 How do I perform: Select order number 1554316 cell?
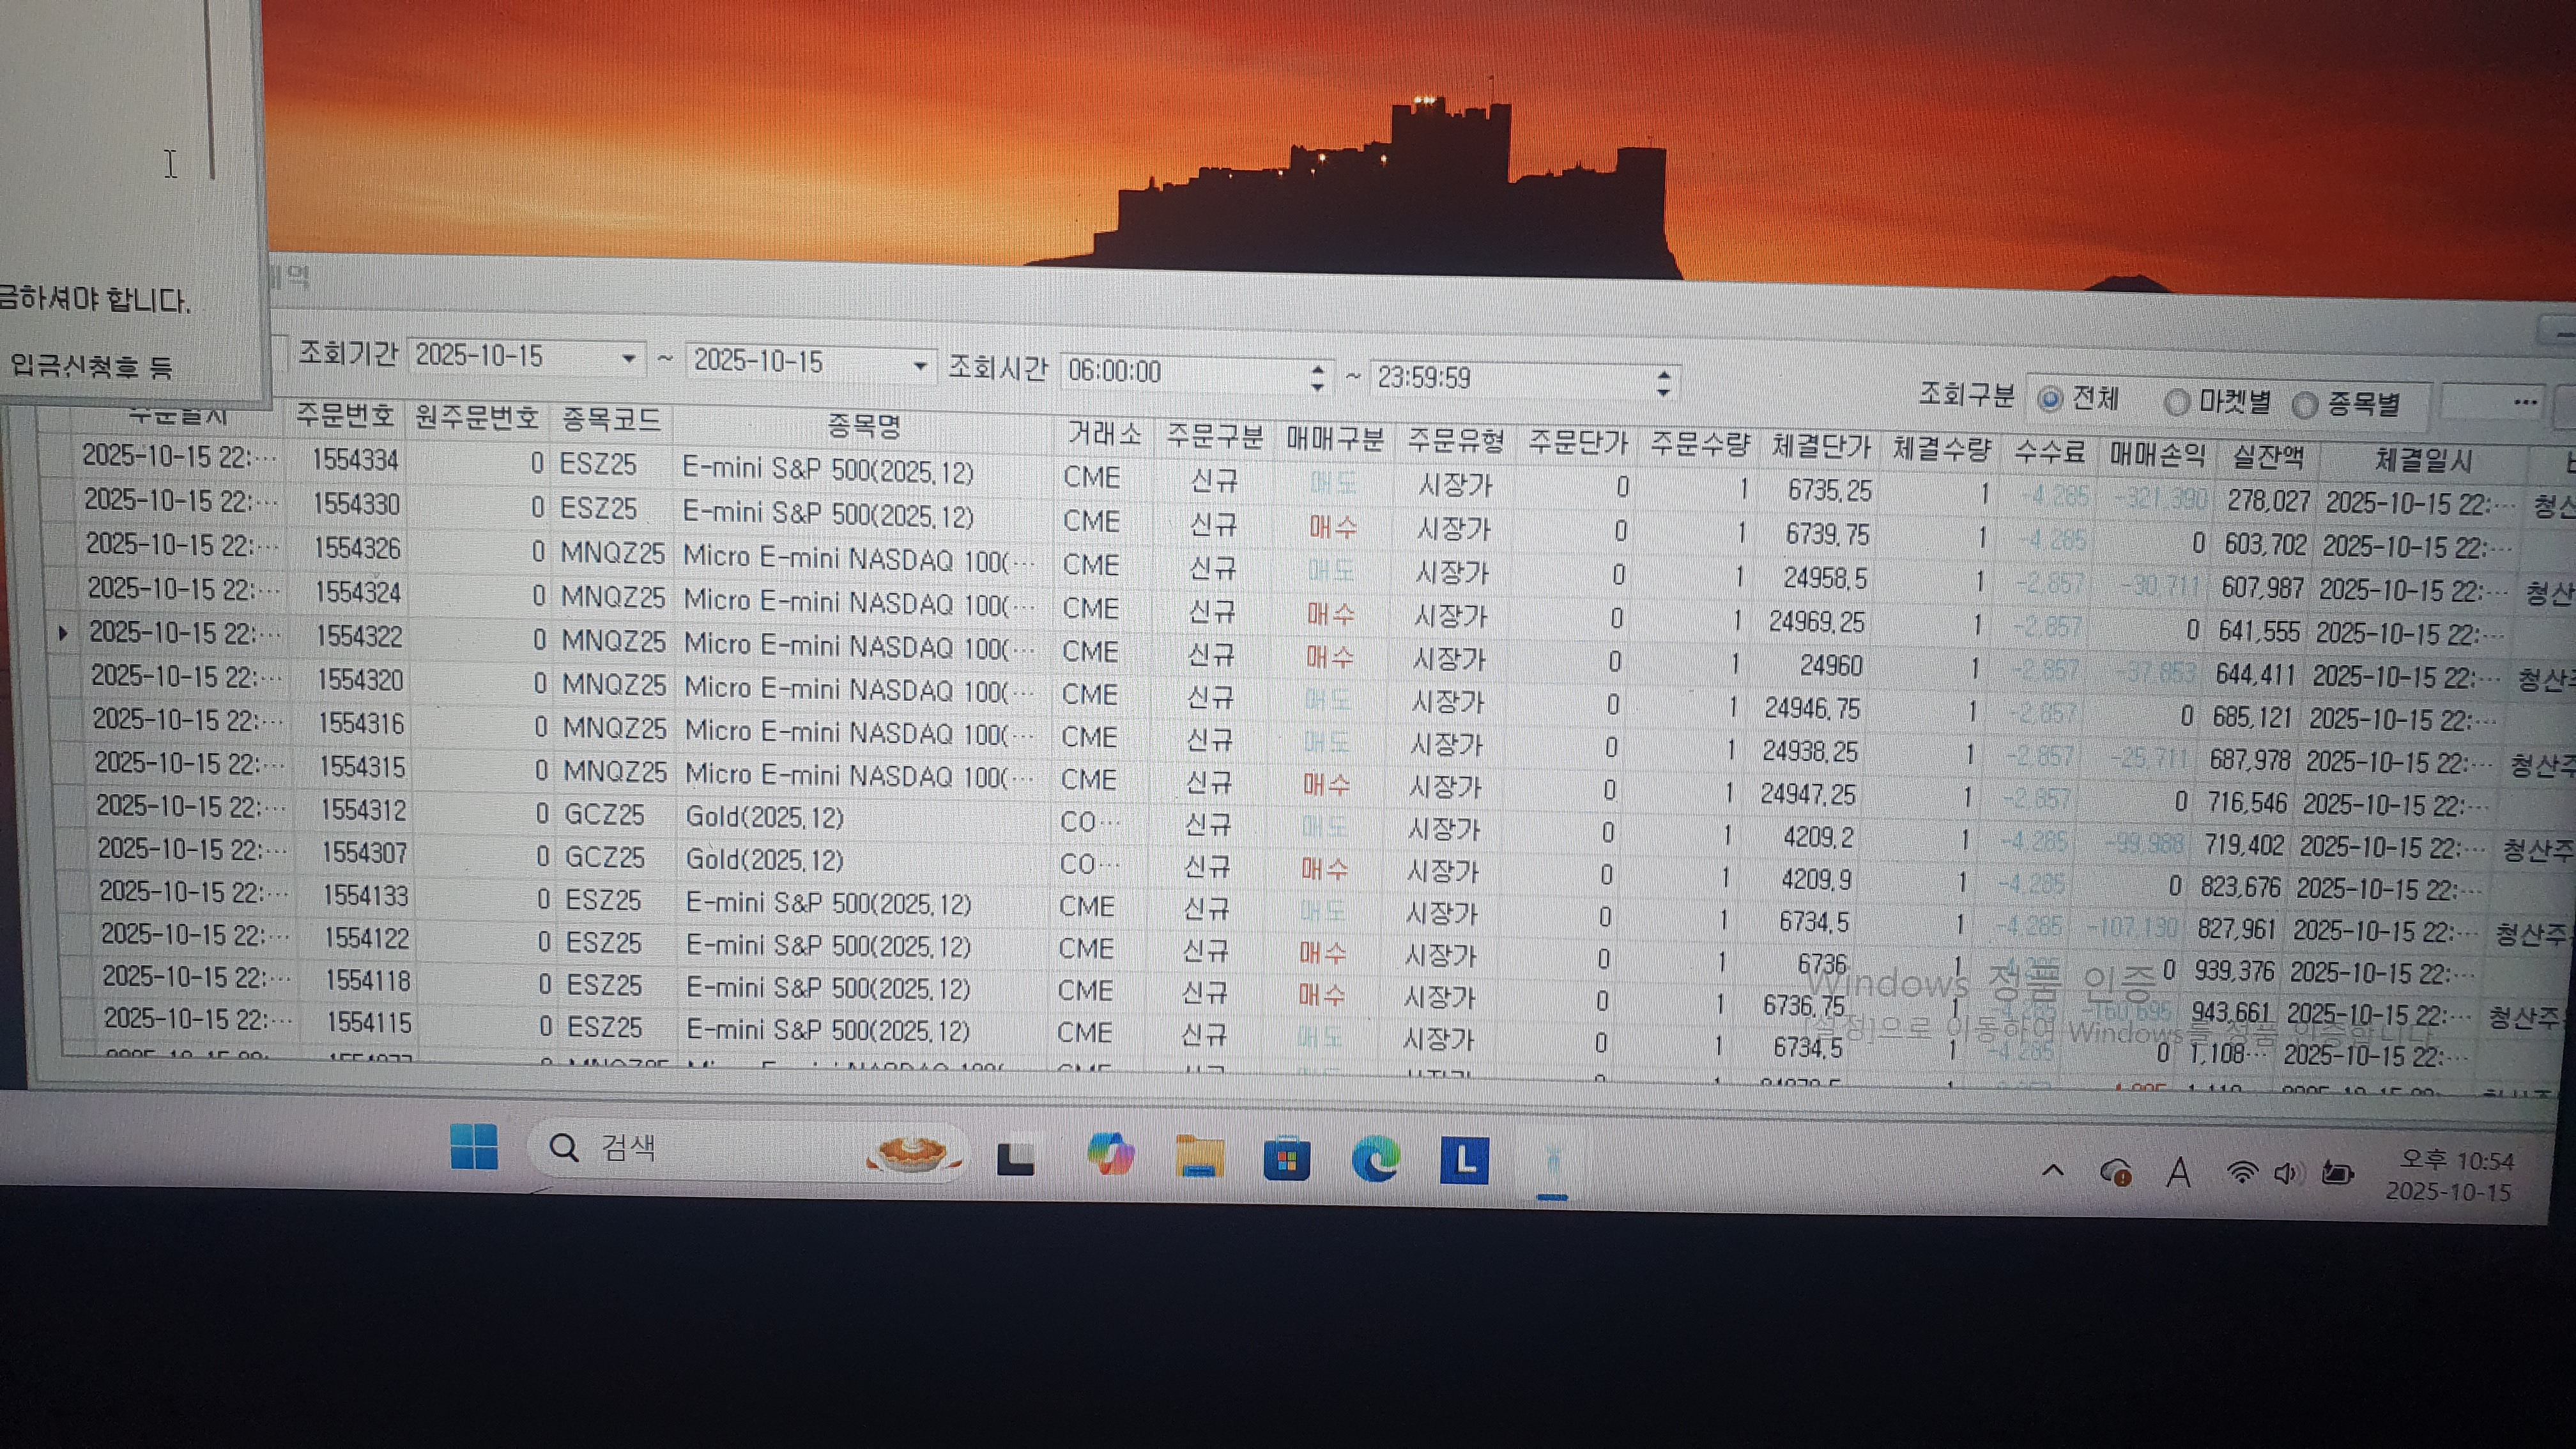(x=361, y=723)
